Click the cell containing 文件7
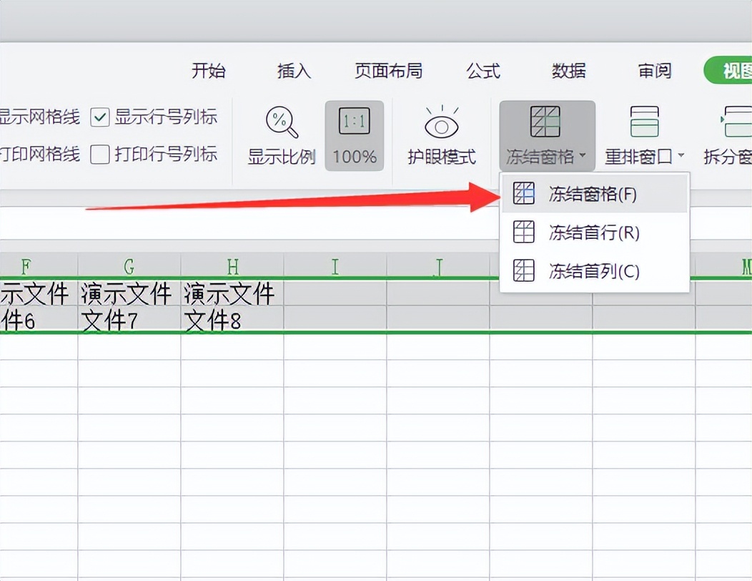Viewport: 752px width, 581px height. point(129,319)
